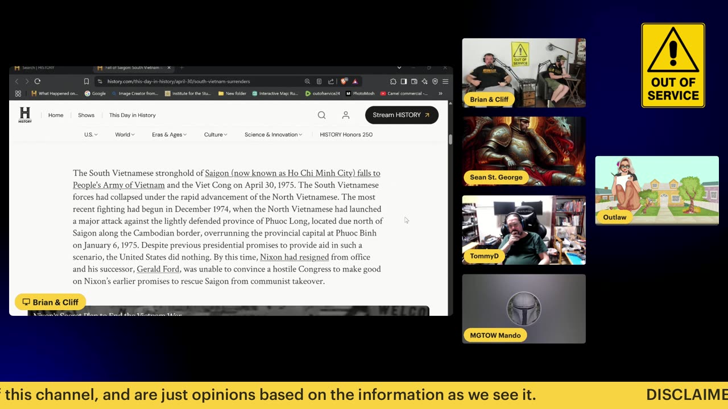The image size is (728, 409).
Task: Open the user account profile icon
Action: click(346, 115)
